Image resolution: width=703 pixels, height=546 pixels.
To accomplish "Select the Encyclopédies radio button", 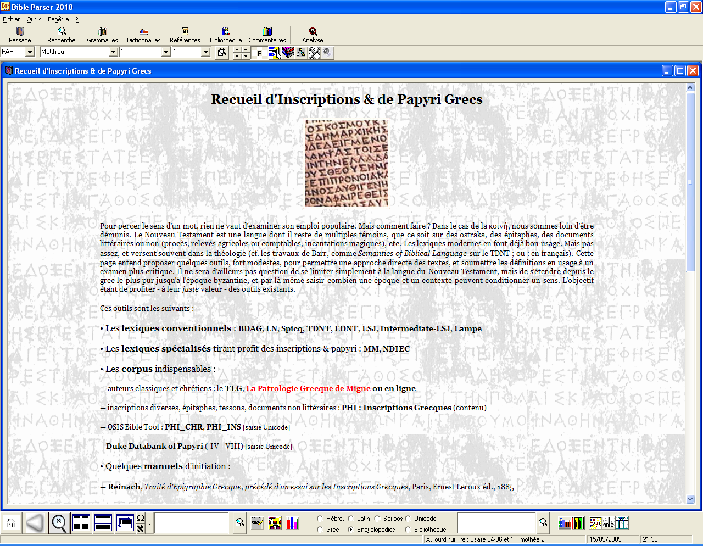I will pyautogui.click(x=351, y=530).
